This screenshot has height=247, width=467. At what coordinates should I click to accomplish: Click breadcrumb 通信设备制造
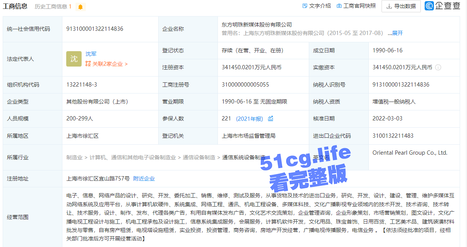pos(199,157)
